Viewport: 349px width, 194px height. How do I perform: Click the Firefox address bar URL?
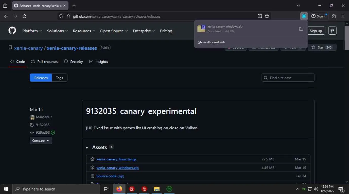click(x=117, y=16)
